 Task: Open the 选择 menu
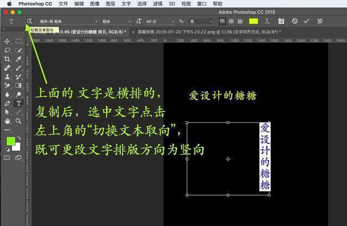pos(142,4)
